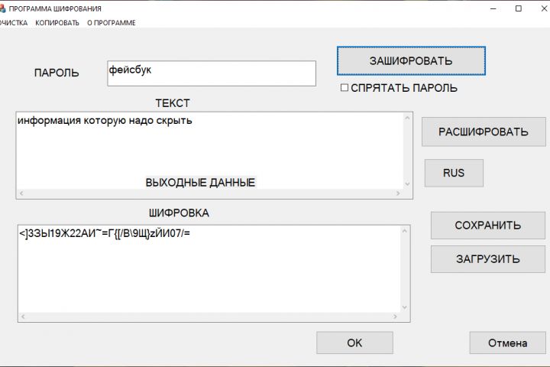Open the ОЧИСТКА menu

(14, 23)
